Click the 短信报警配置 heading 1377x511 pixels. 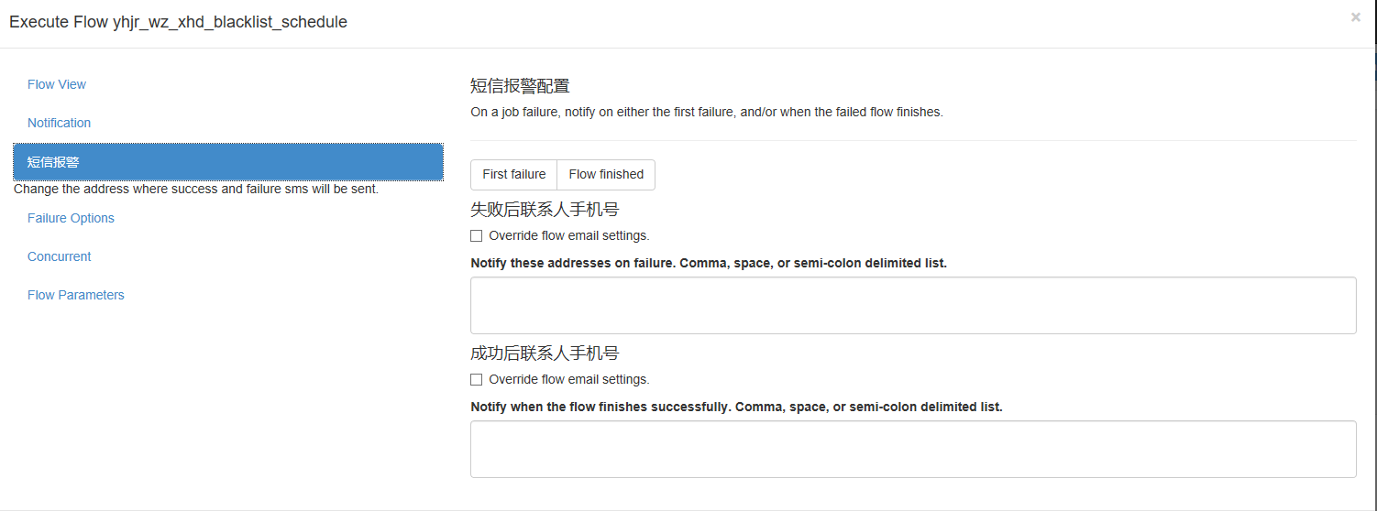click(520, 86)
